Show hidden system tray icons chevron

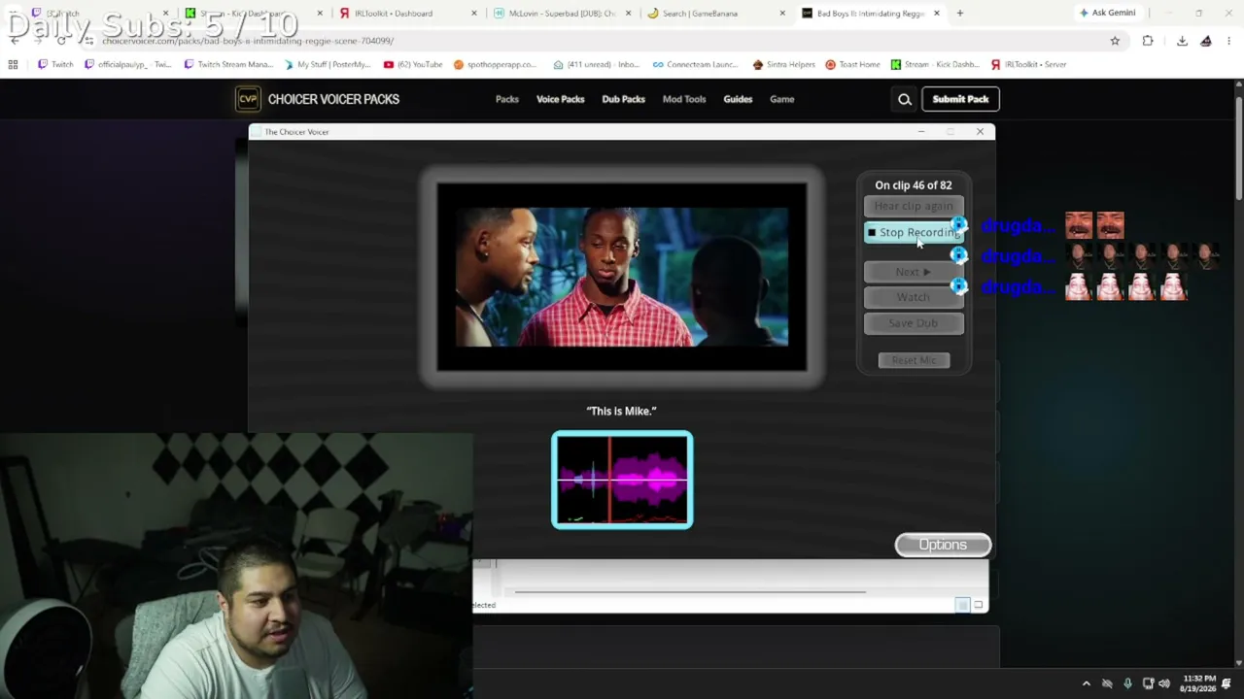(1087, 683)
